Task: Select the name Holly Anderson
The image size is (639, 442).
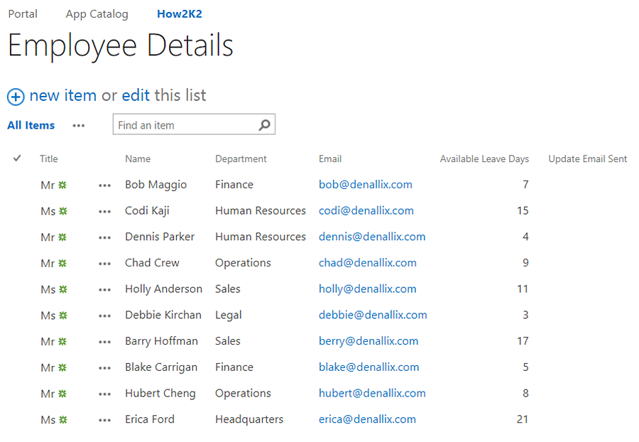Action: point(163,289)
